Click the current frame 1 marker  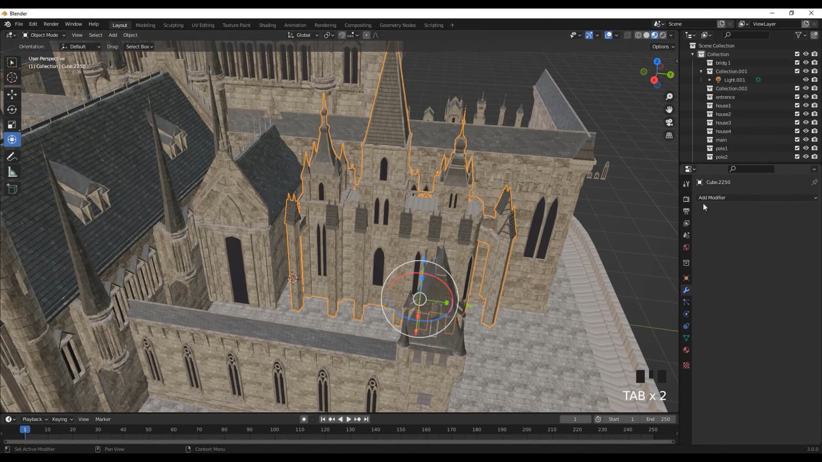tap(25, 430)
